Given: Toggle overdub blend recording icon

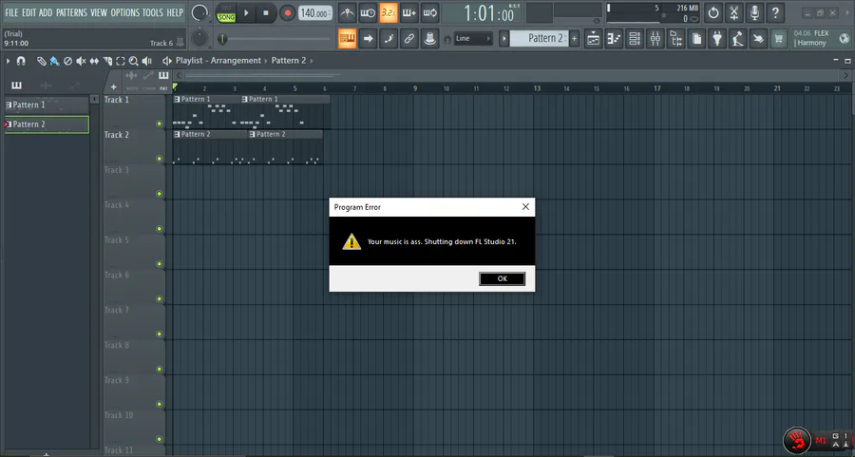Looking at the screenshot, I should coord(408,12).
